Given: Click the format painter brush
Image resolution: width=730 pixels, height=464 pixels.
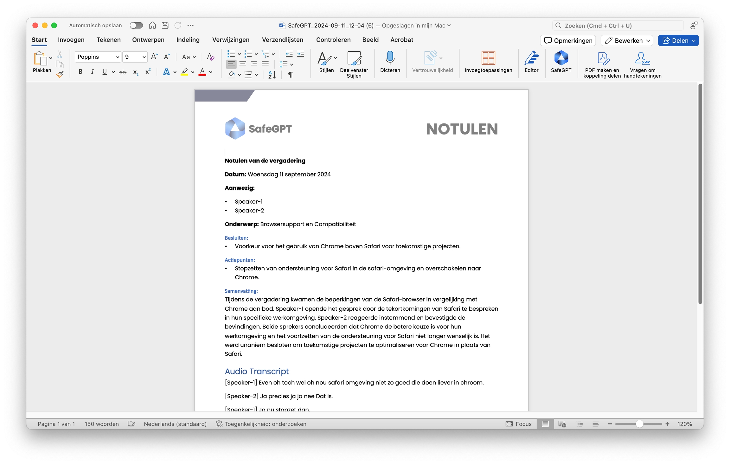Looking at the screenshot, I should (60, 75).
